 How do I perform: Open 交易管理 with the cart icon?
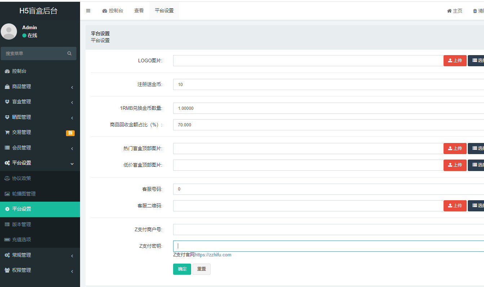point(22,133)
